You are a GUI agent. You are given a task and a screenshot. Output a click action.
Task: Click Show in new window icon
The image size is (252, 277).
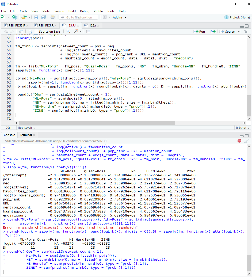(x=21, y=32)
